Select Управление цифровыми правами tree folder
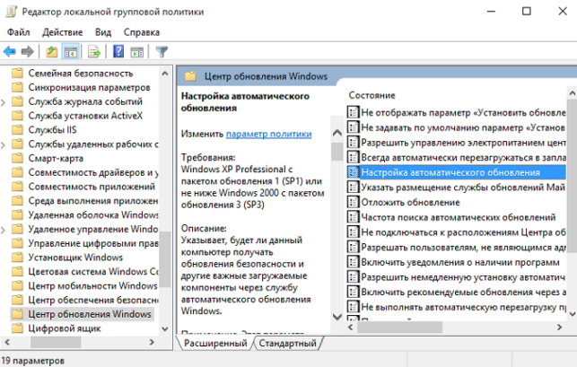 coord(93,243)
